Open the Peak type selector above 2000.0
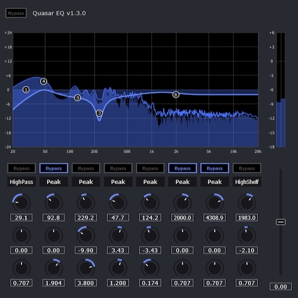Viewport: 298px width, 298px height. (182, 182)
